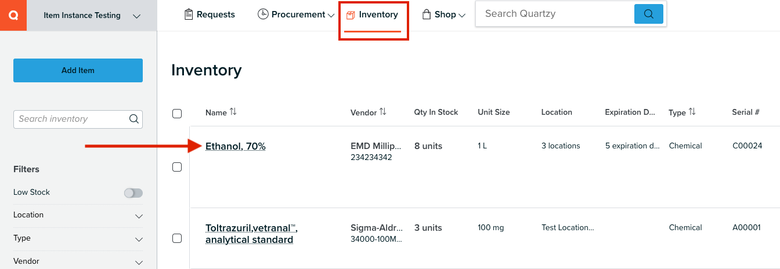Toggle the Low Stock filter switch
This screenshot has width=780, height=269.
coord(133,193)
